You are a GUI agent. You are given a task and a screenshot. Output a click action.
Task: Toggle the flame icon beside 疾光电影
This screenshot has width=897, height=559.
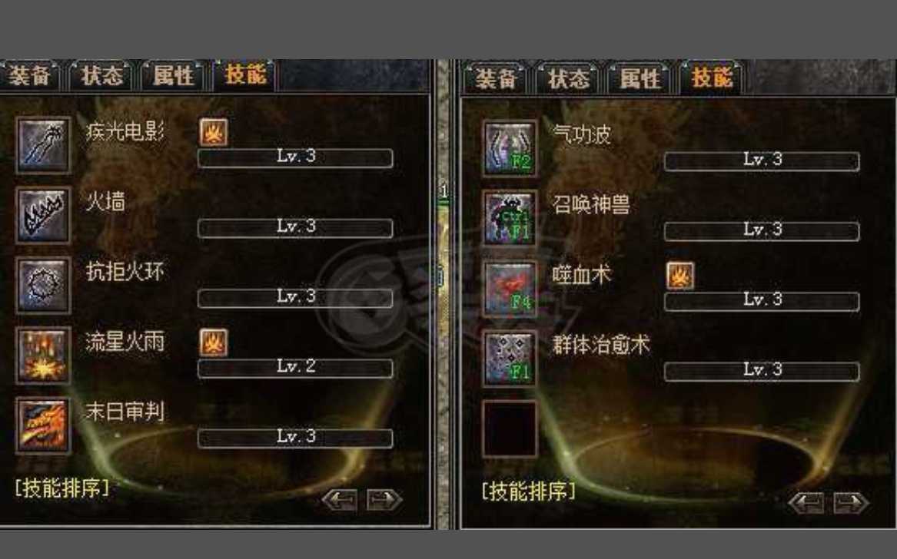click(214, 133)
